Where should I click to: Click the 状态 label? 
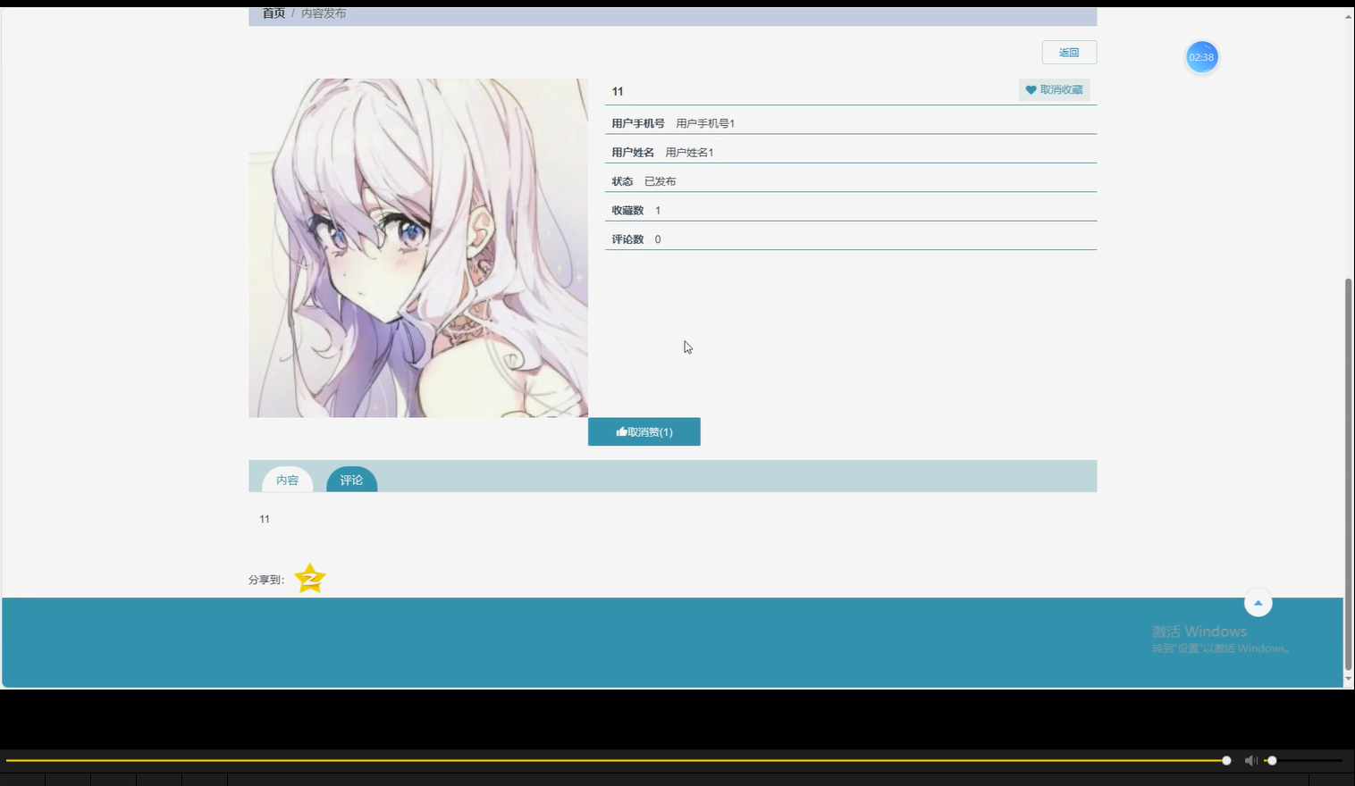pos(622,181)
